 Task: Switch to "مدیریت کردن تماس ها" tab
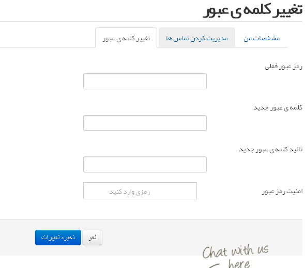197,38
